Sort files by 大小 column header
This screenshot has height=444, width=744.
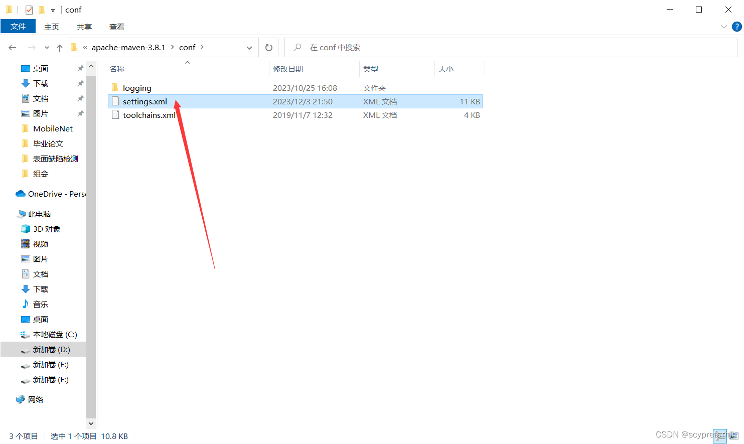point(446,69)
